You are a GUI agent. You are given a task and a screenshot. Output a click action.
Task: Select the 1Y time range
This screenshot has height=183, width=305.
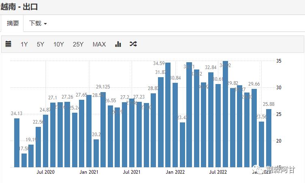tap(24, 44)
